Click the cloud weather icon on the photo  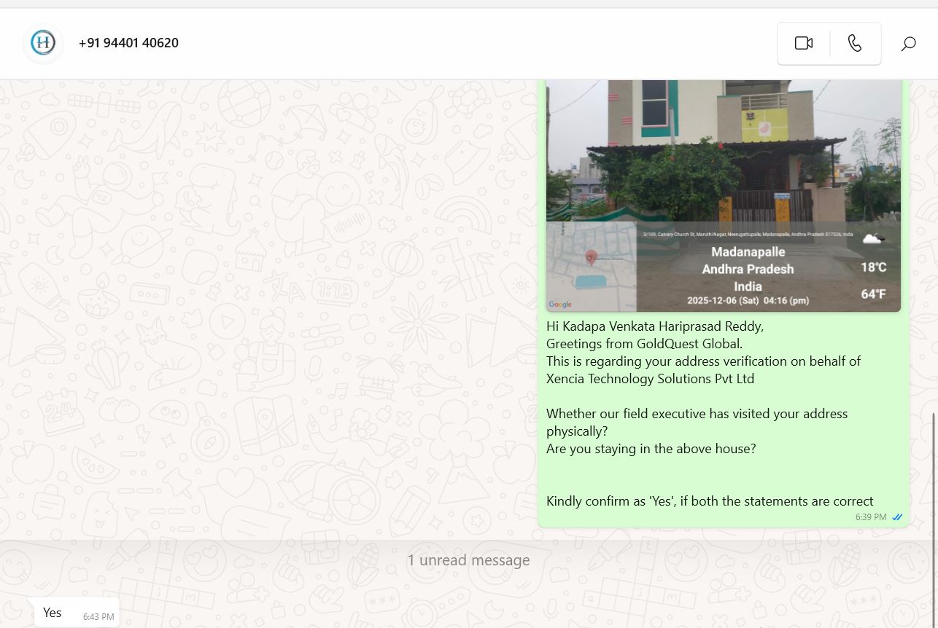[873, 239]
